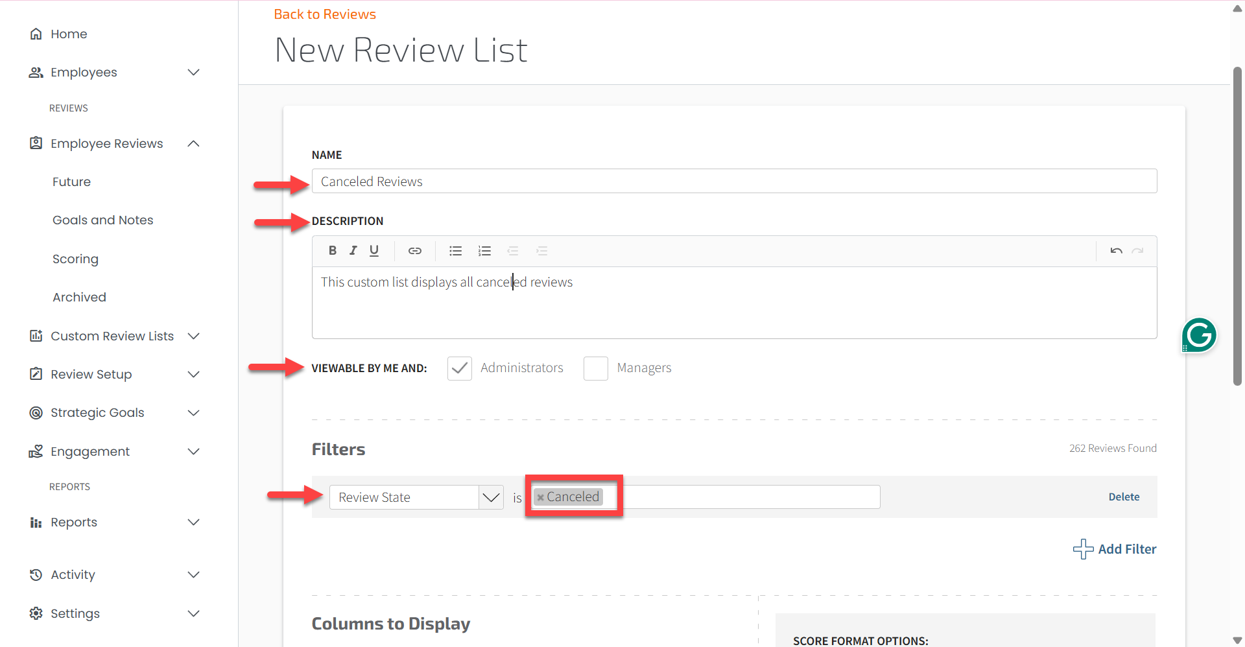Click the 'Filters' heading
Image resolution: width=1245 pixels, height=647 pixels.
[338, 449]
